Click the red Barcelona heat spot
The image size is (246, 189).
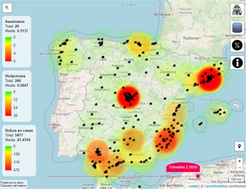(x=209, y=78)
